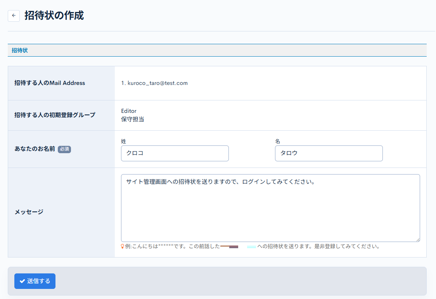The width and height of the screenshot is (436, 299).
Task: Click the lightbulb icon before the example hint
Action: pyautogui.click(x=123, y=247)
